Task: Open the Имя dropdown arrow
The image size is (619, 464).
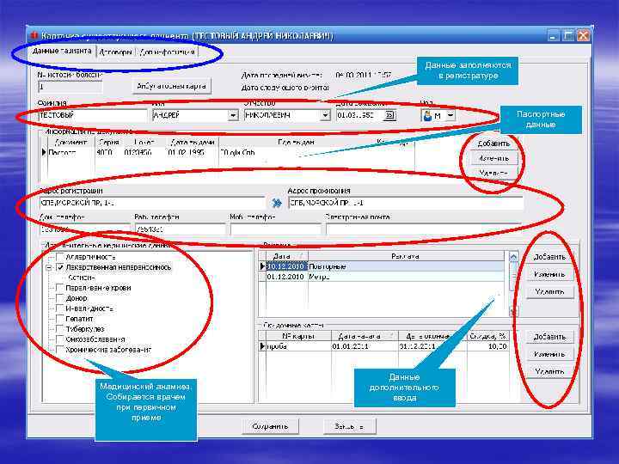Action: [233, 115]
